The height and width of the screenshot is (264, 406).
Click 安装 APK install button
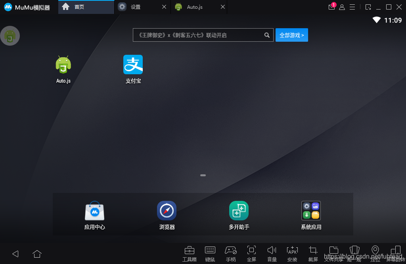[x=292, y=254]
